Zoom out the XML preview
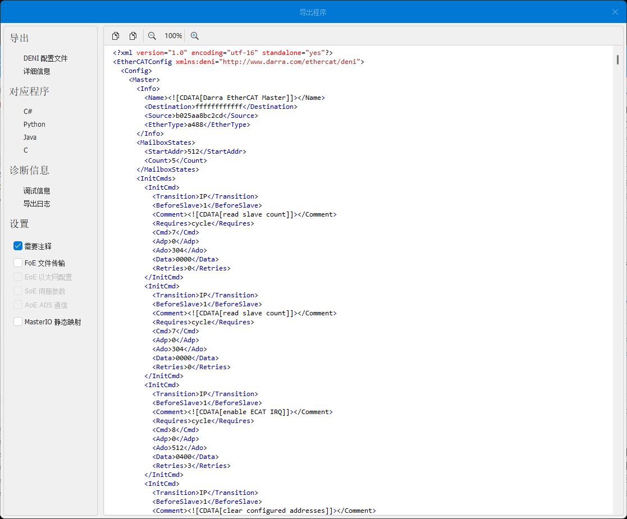 (152, 36)
